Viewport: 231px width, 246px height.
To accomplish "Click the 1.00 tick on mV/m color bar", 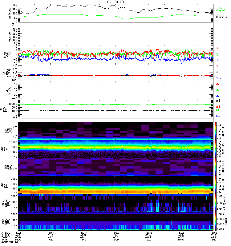I will pos(220,196).
